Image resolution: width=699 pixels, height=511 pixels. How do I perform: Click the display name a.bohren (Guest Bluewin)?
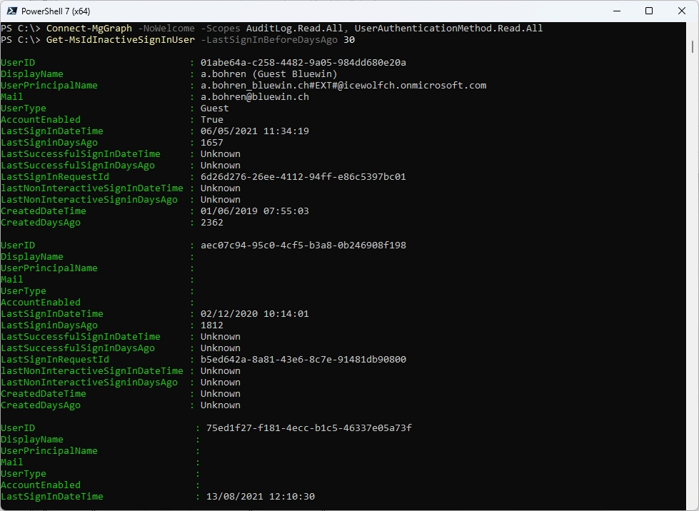pyautogui.click(x=268, y=74)
